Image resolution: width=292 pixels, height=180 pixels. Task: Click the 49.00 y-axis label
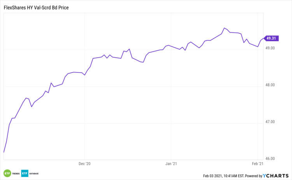pyautogui.click(x=269, y=48)
